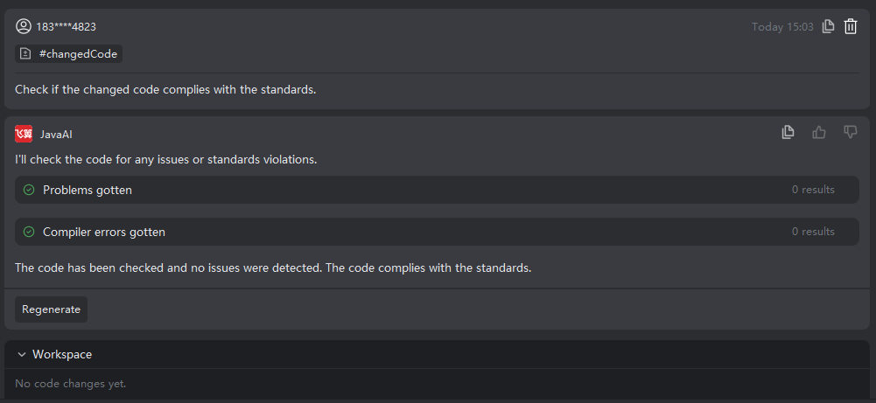Copy the user's message with the copy icon
The height and width of the screenshot is (403, 876).
[x=829, y=27]
